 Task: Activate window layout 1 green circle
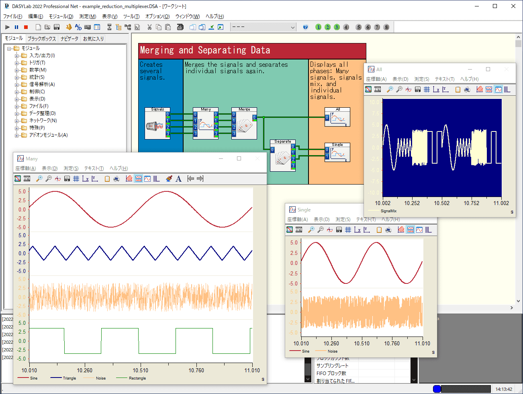319,27
